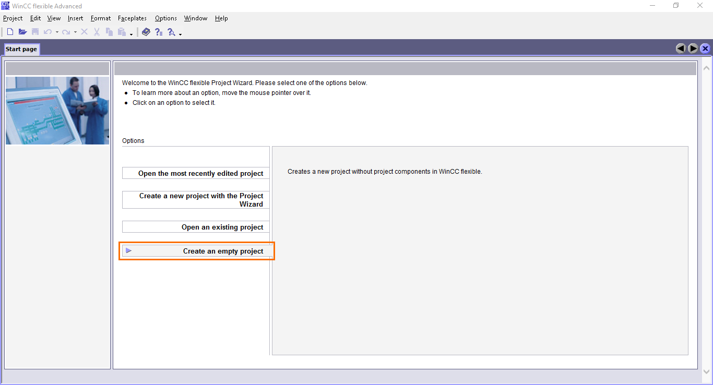The image size is (713, 385).
Task: Open the Project menu
Action: click(13, 18)
